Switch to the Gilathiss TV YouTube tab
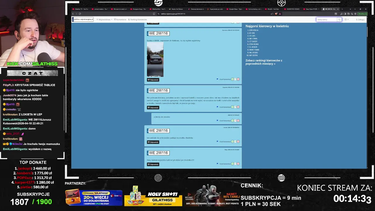375x211 pixels. [81, 9]
